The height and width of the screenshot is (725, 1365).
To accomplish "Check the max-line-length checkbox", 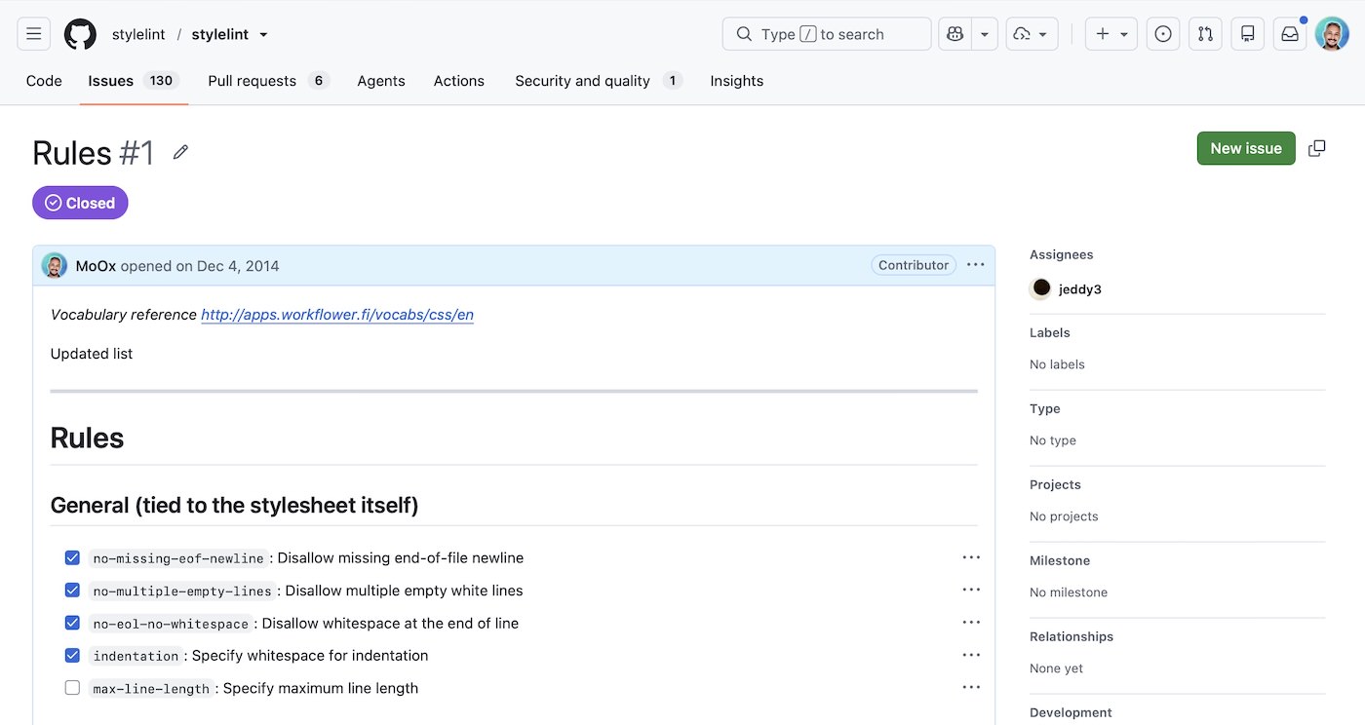I will coord(72,687).
